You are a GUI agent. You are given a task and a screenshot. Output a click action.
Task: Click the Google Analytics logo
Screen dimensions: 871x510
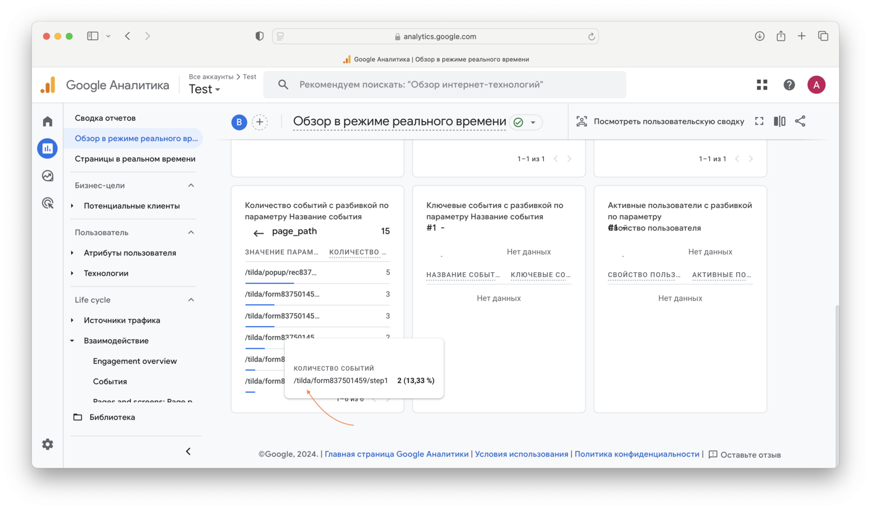(48, 85)
